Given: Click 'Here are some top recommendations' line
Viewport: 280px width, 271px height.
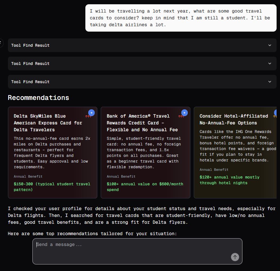Looking at the screenshot, I should click(x=92, y=233).
